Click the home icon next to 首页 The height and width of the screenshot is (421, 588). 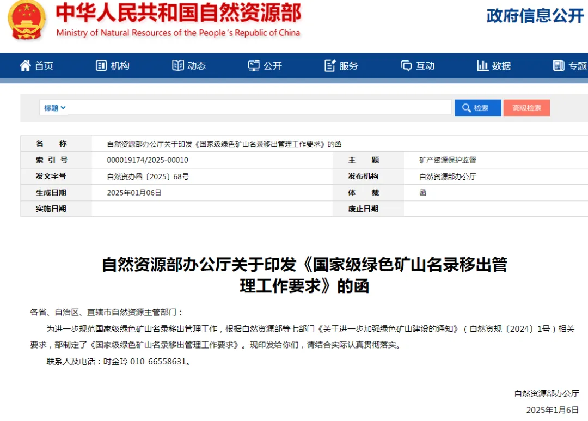pos(24,65)
